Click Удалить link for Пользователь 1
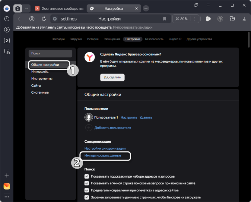Image resolution: width=251 pixels, height=202 pixels. 146,117
